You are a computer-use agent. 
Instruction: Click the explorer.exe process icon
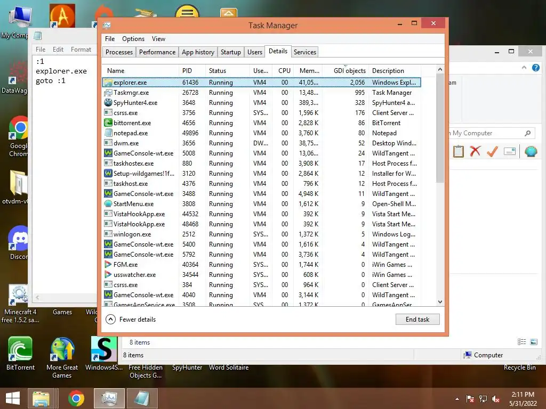(x=108, y=83)
